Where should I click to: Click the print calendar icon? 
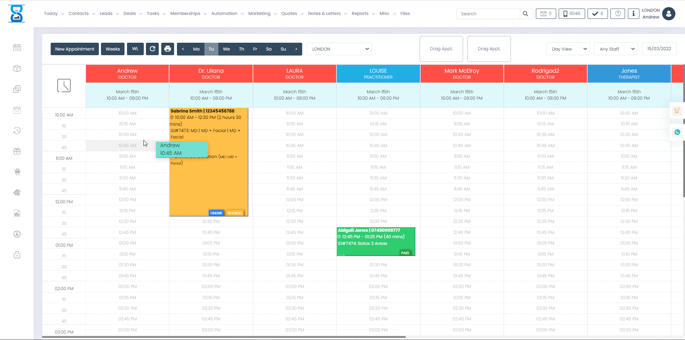[168, 49]
